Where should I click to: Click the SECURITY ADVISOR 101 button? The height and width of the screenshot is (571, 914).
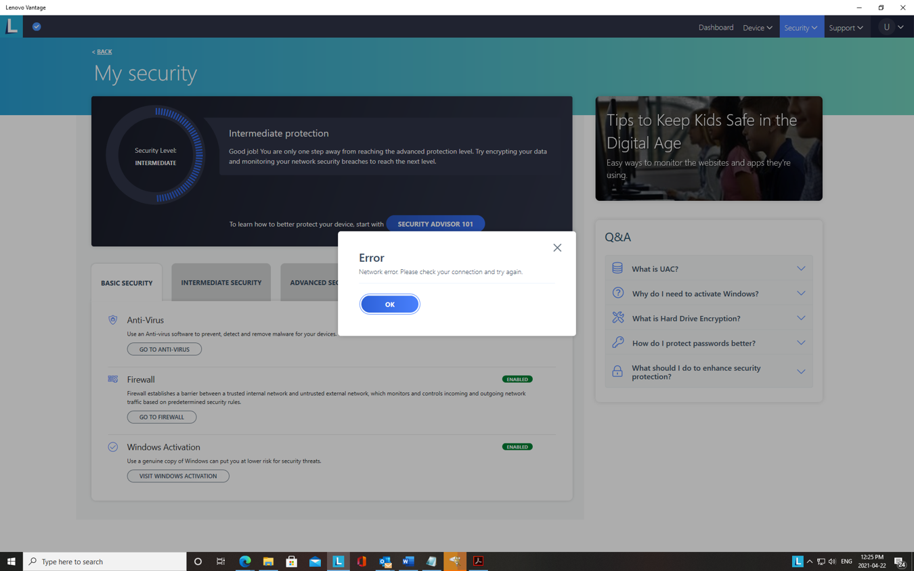coord(435,224)
